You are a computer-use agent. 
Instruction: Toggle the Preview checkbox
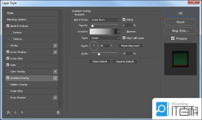coord(173,38)
